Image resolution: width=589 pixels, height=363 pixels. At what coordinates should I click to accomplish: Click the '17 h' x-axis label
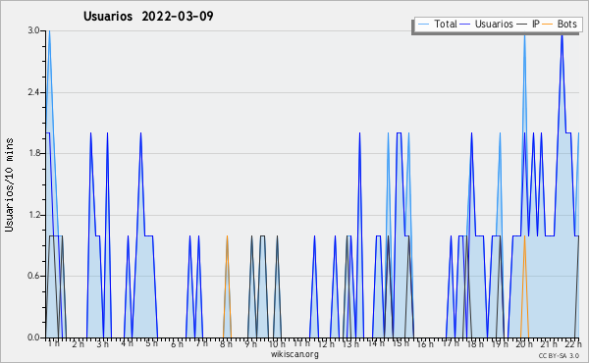coord(451,343)
